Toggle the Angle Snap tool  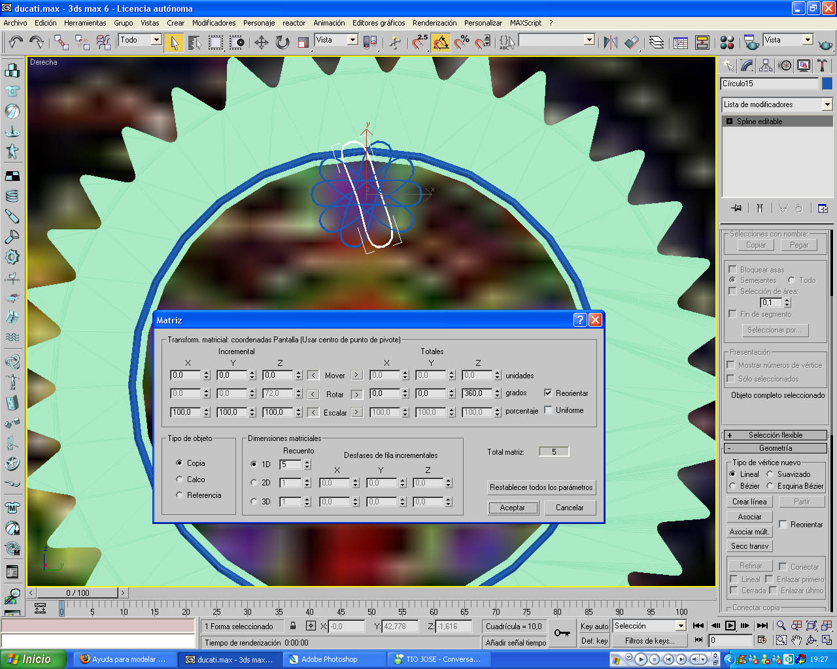click(441, 42)
